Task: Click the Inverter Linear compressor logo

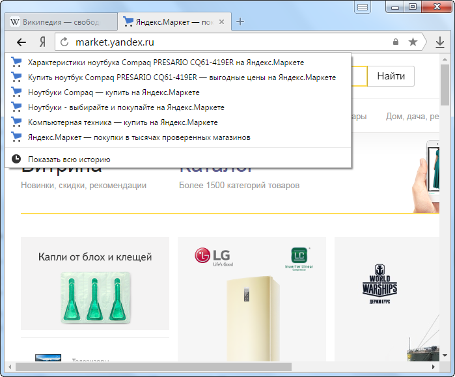Action: [299, 259]
